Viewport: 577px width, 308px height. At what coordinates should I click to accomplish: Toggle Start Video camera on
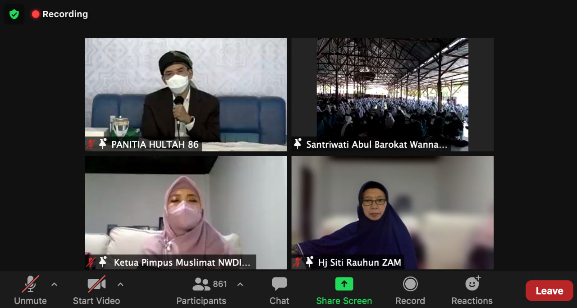[x=96, y=291]
